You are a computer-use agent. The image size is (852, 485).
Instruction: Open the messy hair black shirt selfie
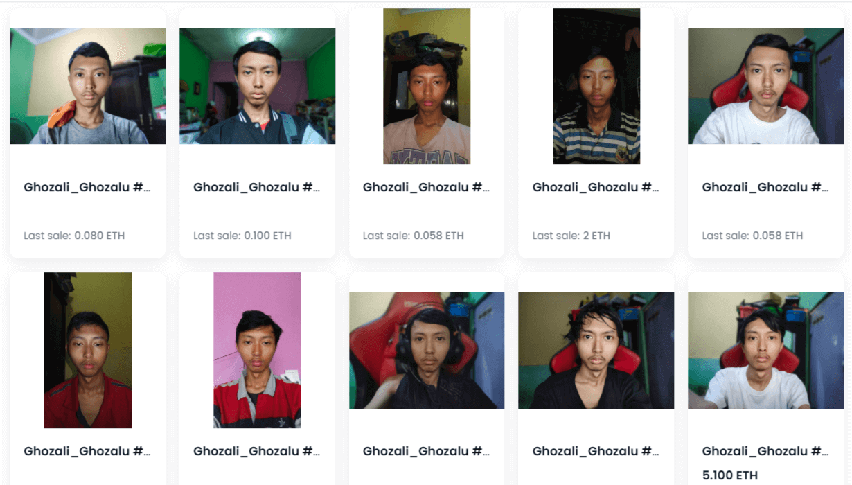click(x=596, y=350)
